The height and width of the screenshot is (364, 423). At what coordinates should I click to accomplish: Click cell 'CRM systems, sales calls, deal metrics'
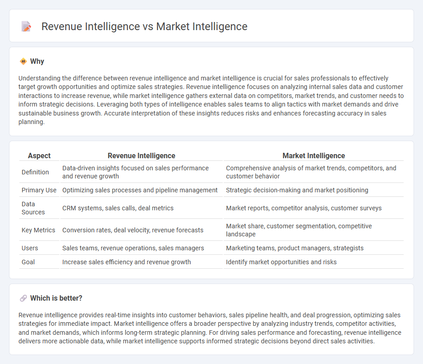point(141,208)
